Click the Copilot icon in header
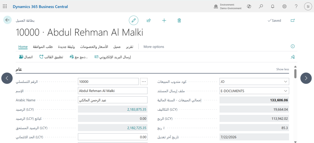This screenshot has height=143, width=314. tap(249, 6)
